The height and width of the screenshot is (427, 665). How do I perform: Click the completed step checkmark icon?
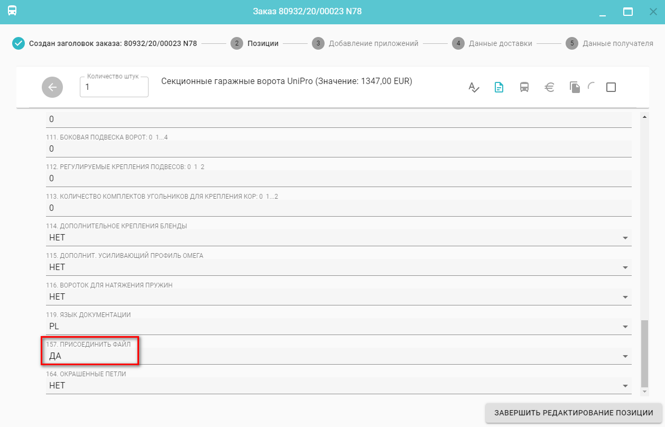pyautogui.click(x=19, y=43)
